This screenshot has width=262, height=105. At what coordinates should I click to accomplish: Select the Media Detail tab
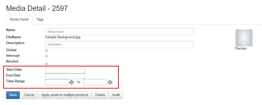[x=19, y=20]
